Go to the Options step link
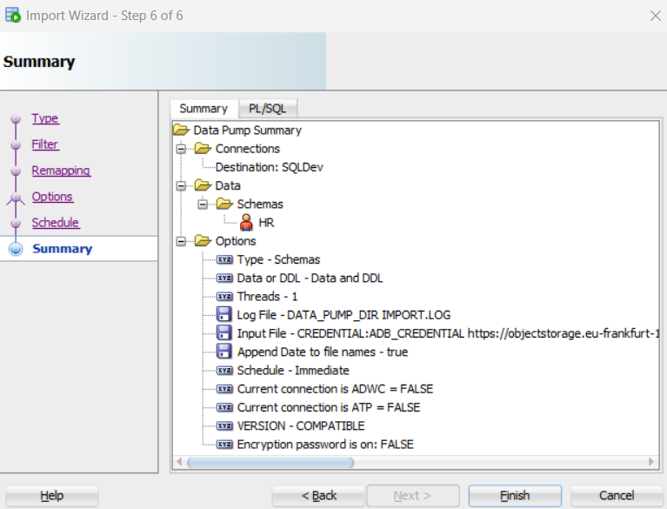 pos(52,197)
